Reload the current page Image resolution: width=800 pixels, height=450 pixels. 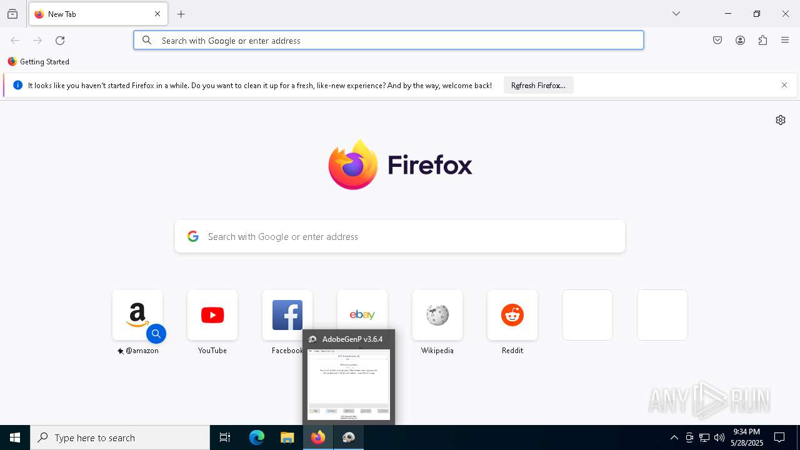60,41
